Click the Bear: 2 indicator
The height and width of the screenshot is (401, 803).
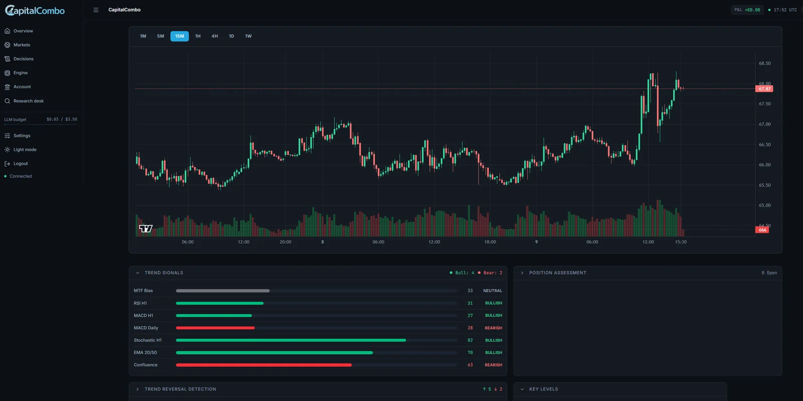click(x=490, y=273)
